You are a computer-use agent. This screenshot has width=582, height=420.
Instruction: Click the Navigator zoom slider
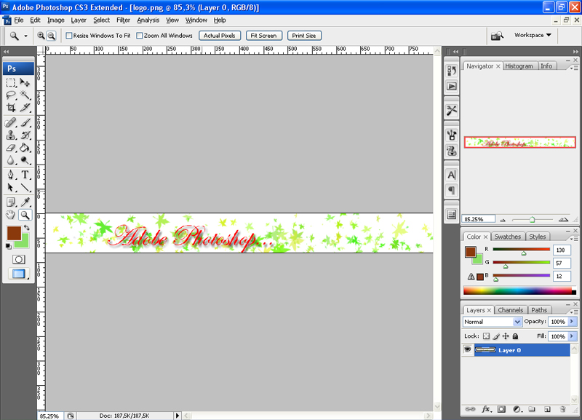coord(533,220)
